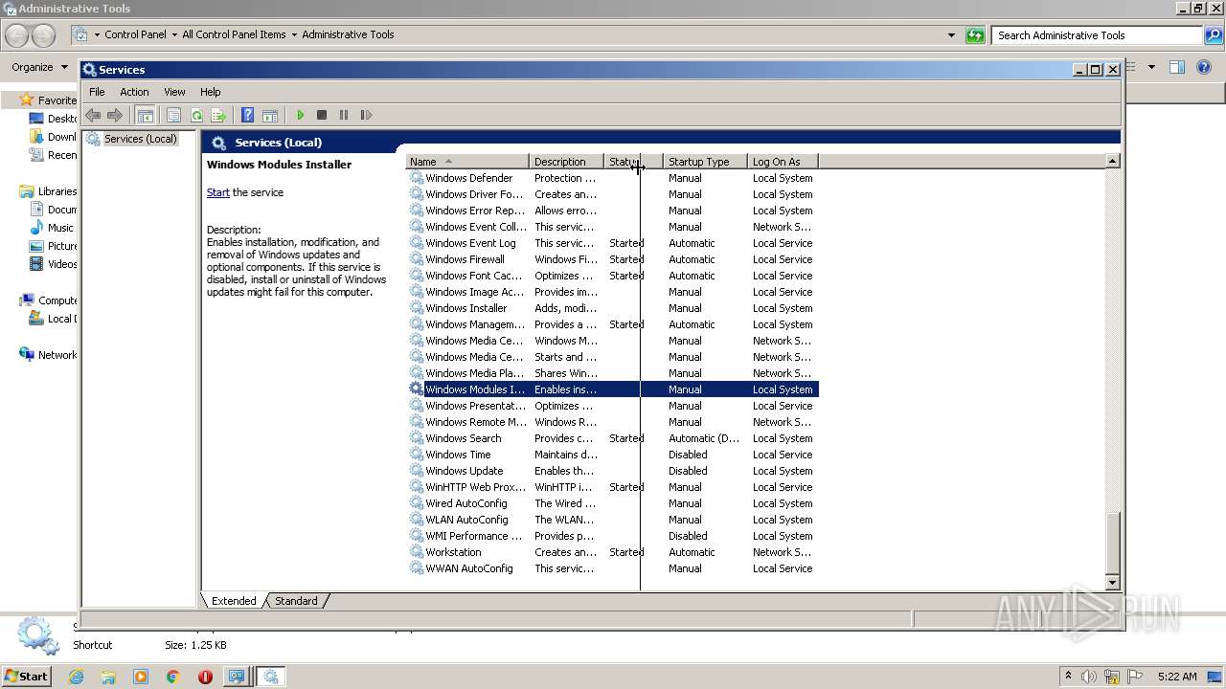The image size is (1226, 689).
Task: Click the services list scroll-up arrow
Action: coord(1112,162)
